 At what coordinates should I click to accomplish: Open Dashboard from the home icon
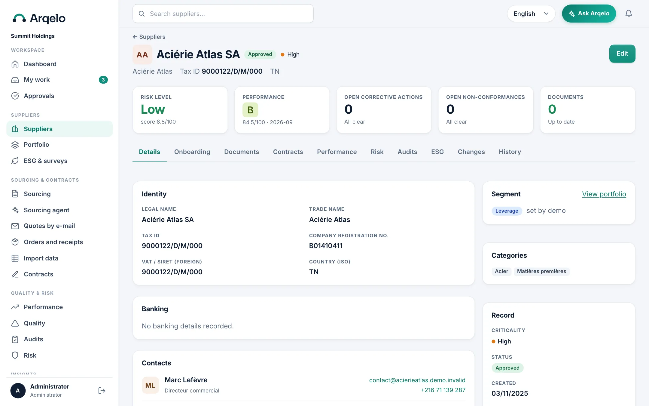(x=15, y=64)
